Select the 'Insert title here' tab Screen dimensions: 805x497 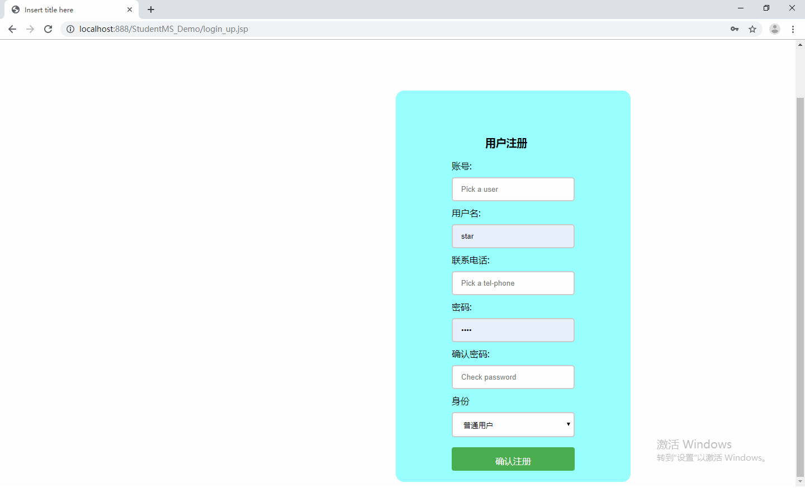72,10
